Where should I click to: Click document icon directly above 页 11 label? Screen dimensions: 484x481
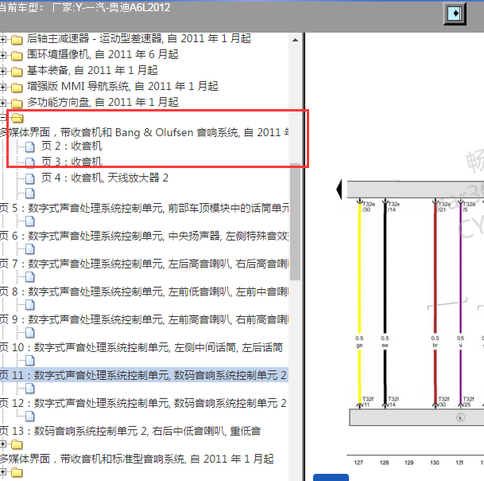point(30,361)
